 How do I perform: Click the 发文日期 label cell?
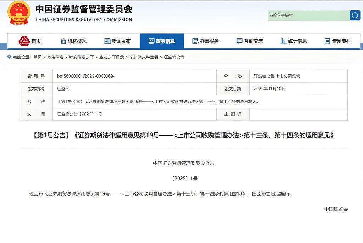(x=233, y=89)
